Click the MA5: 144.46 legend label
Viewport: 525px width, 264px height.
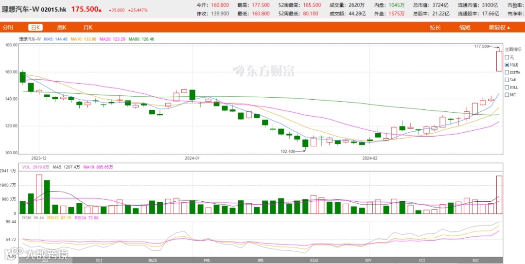coord(55,39)
